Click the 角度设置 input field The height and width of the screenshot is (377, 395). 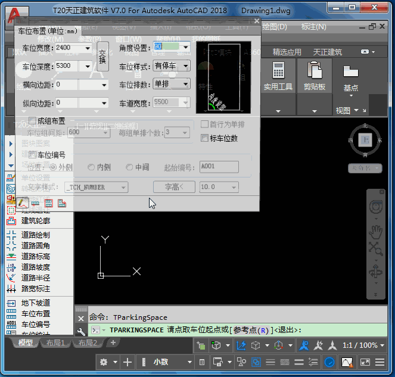[x=168, y=47]
